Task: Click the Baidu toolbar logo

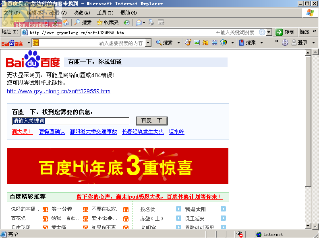Action: [x=12, y=43]
